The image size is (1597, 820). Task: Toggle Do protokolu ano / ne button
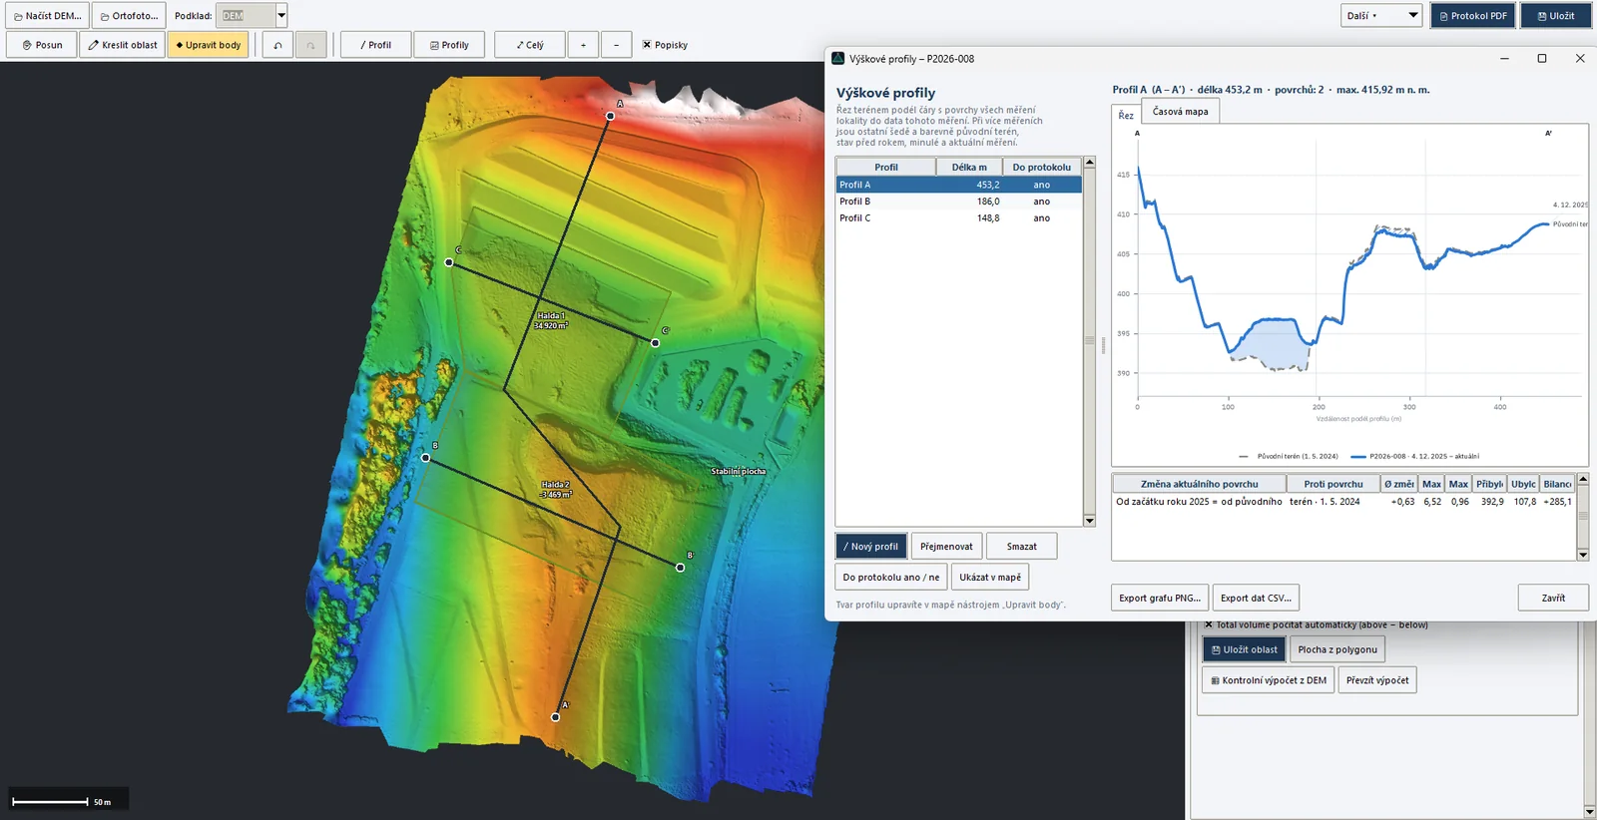(x=891, y=578)
